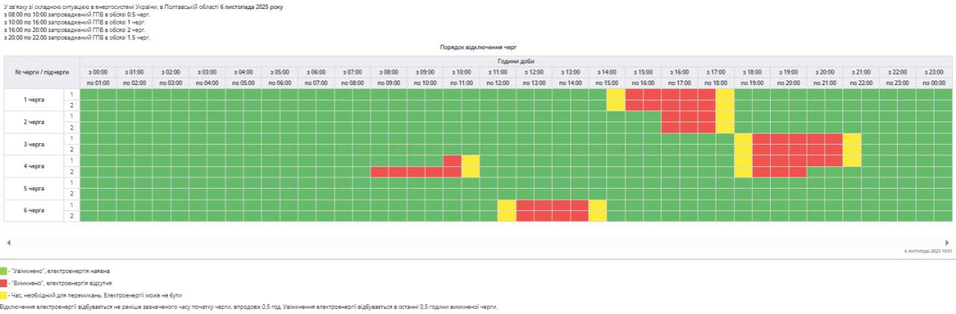
Task: Click the red "Вимкнено" legend swatch
Action: [x=3, y=283]
